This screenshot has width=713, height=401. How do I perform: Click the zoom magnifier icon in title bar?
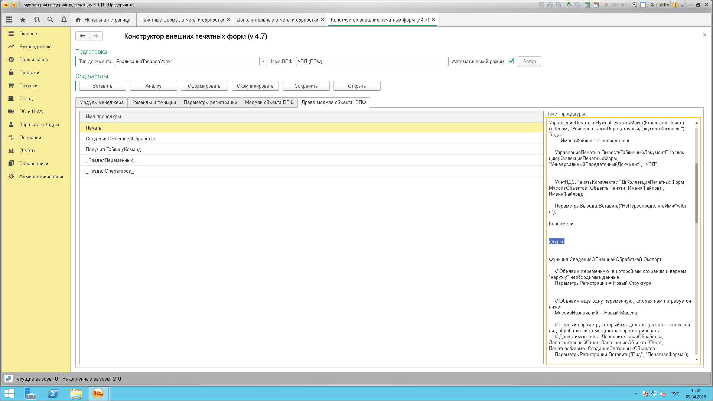[634, 5]
